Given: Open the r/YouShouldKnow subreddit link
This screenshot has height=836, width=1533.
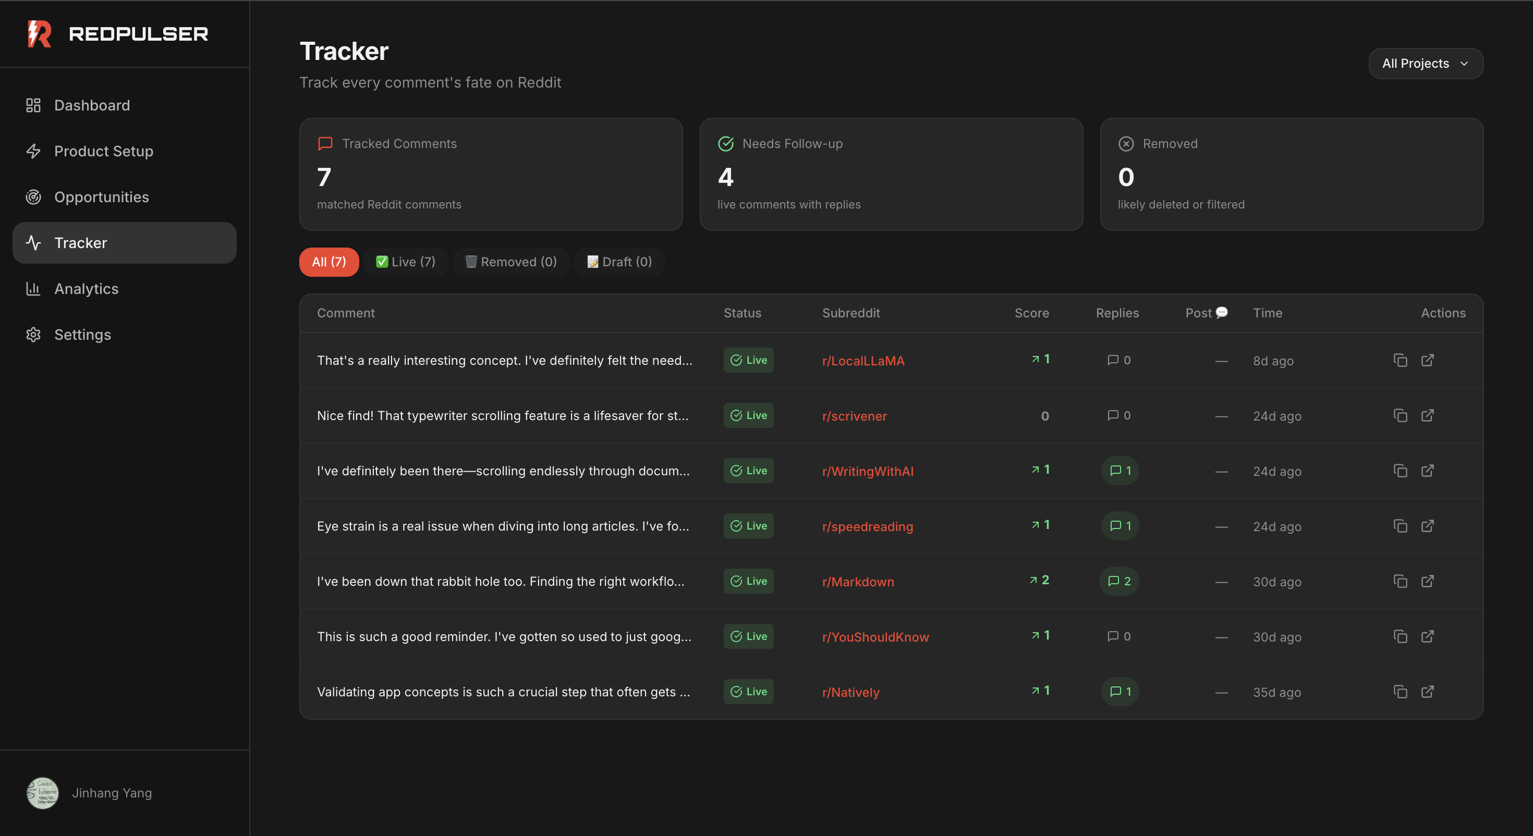Looking at the screenshot, I should [875, 637].
